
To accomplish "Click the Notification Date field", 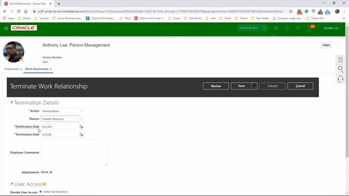I will pyautogui.click(x=59, y=127).
